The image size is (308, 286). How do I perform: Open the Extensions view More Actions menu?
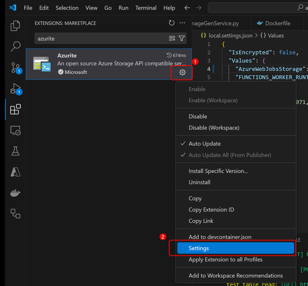point(182,23)
